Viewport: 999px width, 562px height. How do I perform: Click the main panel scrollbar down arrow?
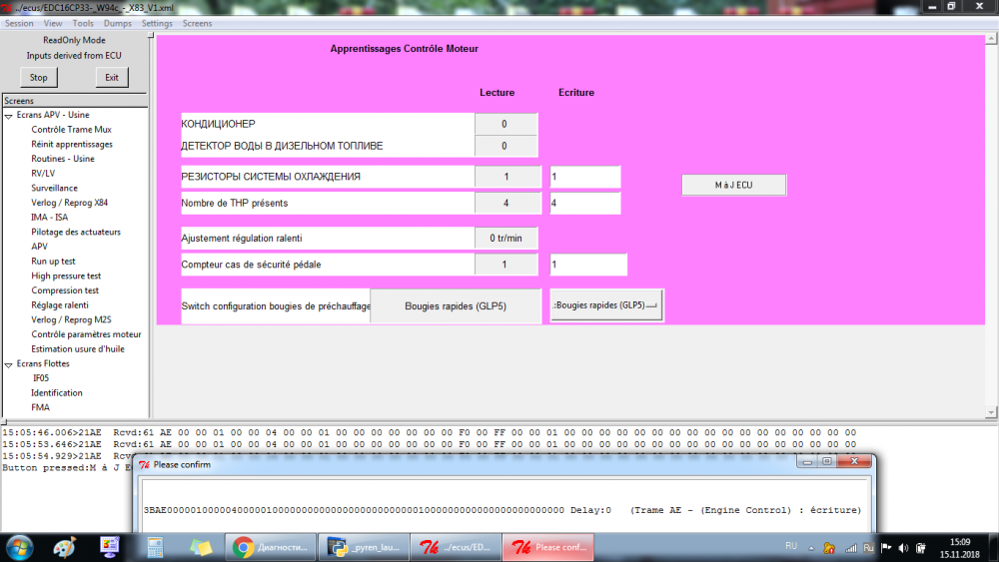click(x=991, y=412)
